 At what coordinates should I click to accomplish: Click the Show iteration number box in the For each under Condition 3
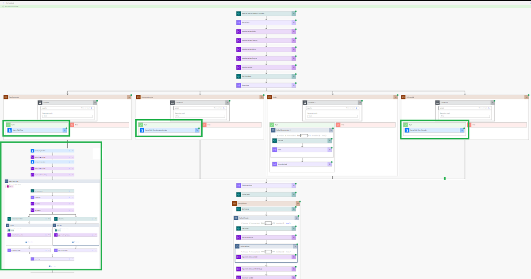coord(304,135)
